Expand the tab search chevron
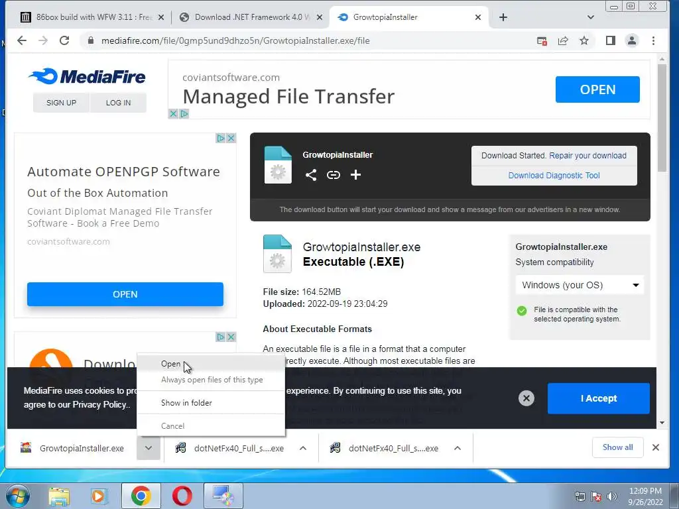679x509 pixels. click(x=591, y=17)
